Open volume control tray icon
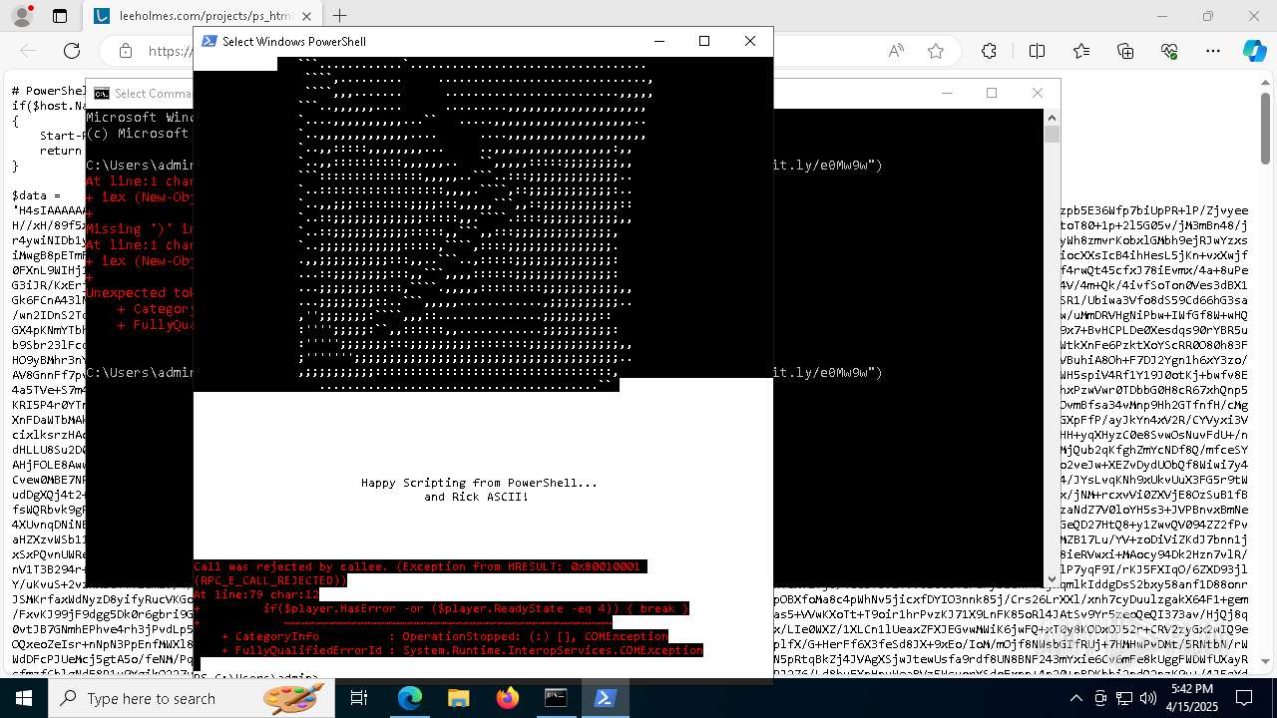Screen dimensions: 1277x718 [x=1148, y=698]
